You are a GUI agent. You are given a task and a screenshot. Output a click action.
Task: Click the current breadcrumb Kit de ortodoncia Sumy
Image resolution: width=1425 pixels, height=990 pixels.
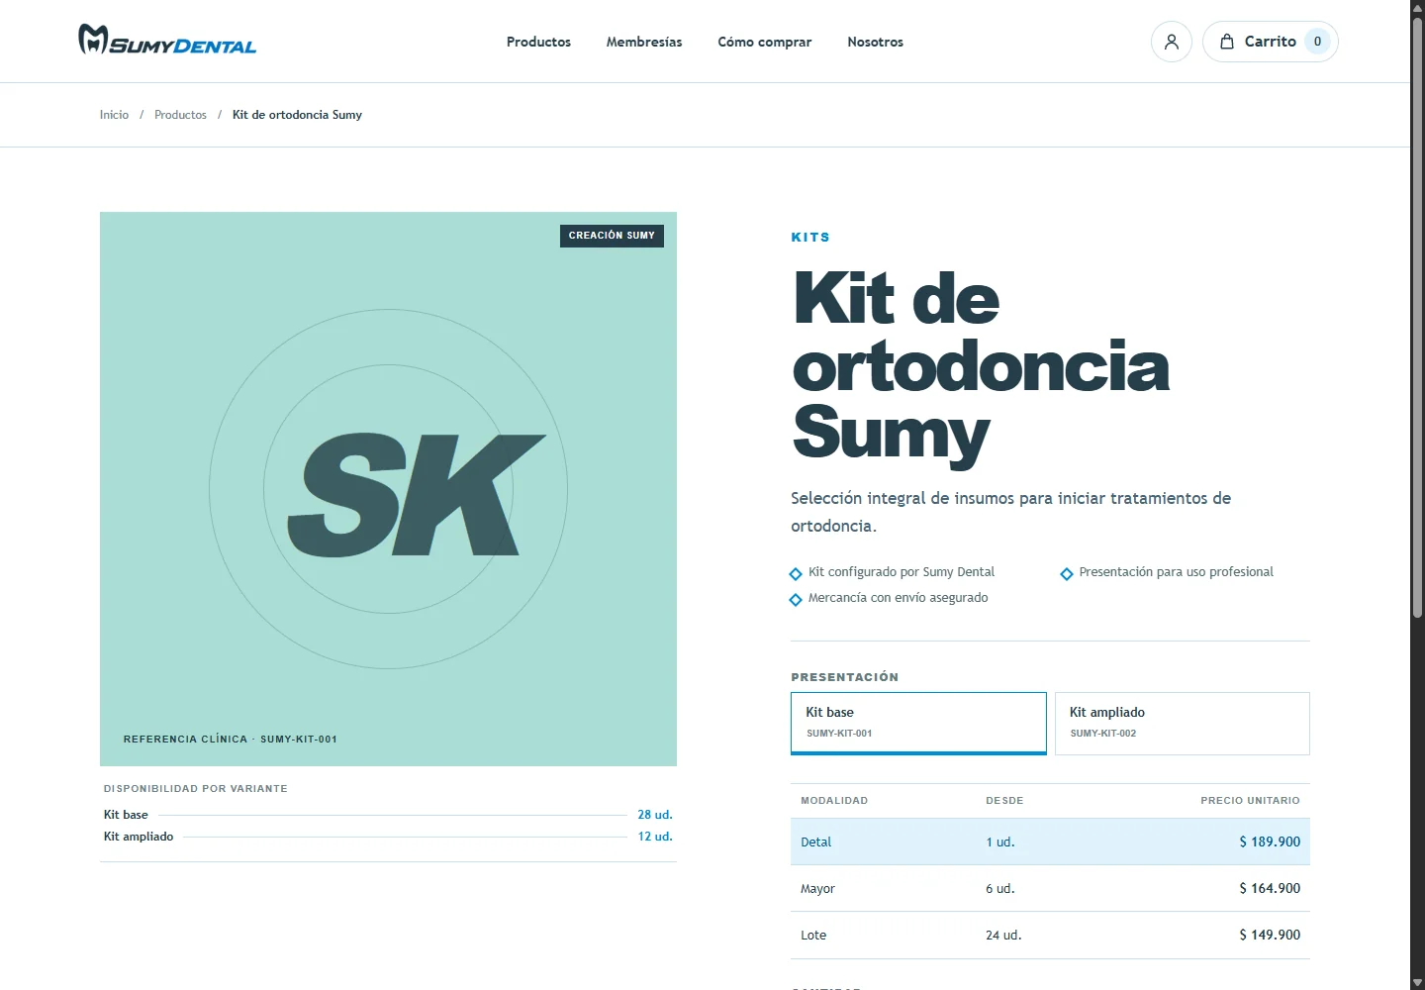pos(297,115)
